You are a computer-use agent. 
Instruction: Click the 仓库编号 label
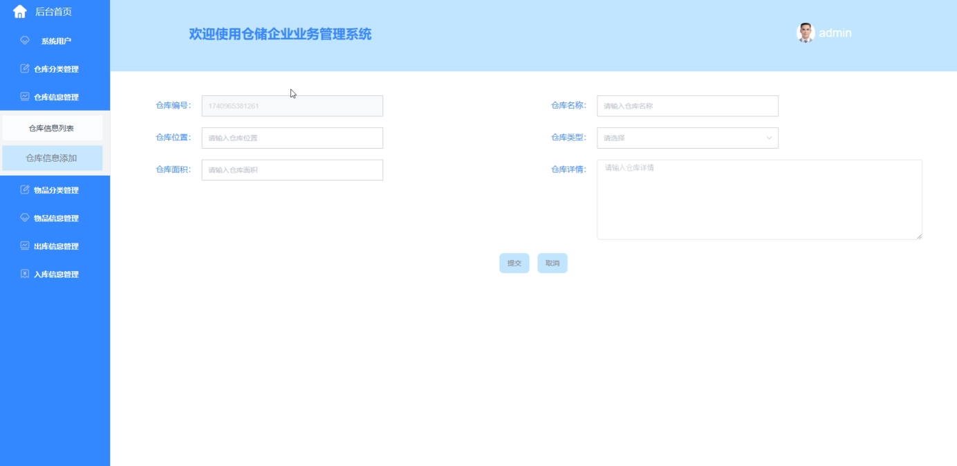coord(173,105)
